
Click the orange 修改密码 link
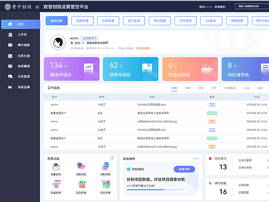tap(145, 49)
